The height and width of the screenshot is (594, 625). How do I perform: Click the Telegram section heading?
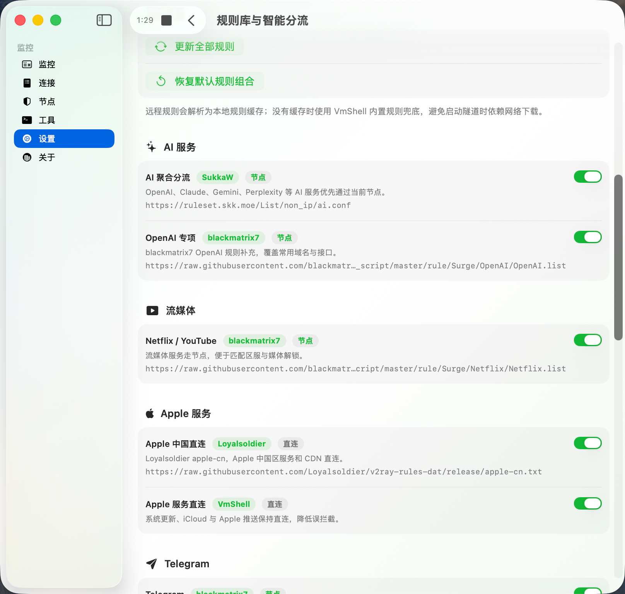click(x=187, y=564)
